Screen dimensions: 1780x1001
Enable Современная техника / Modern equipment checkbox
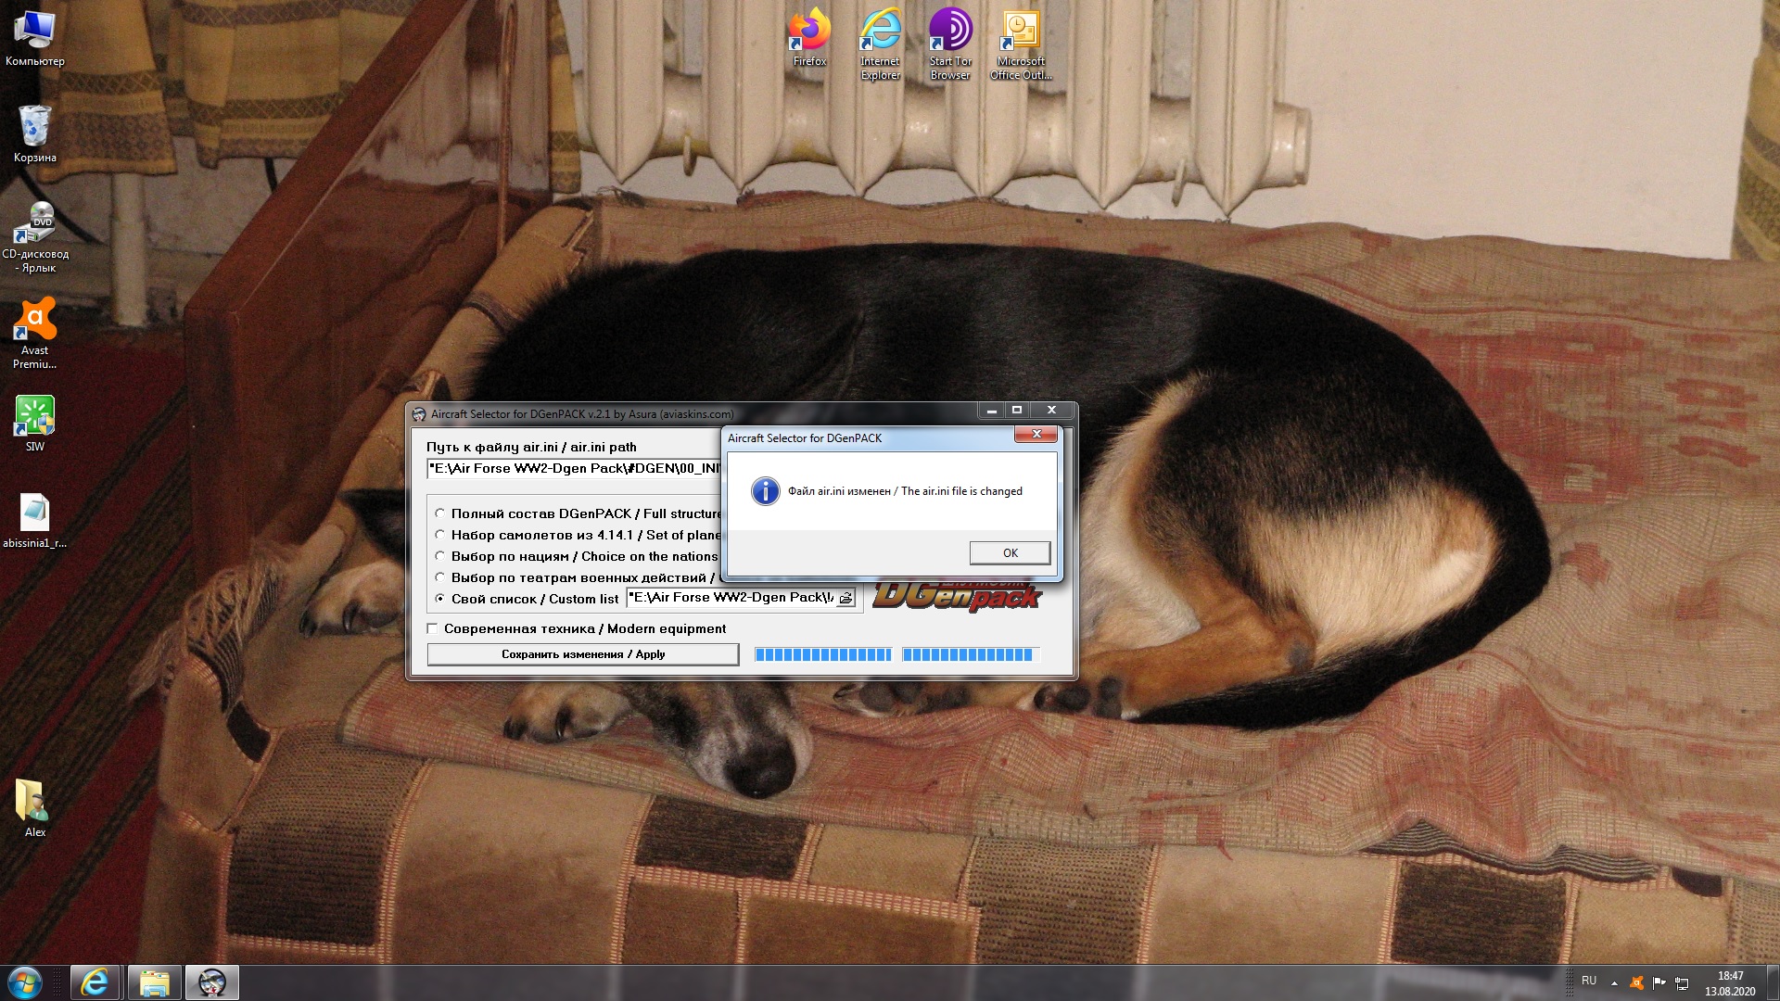tap(433, 628)
